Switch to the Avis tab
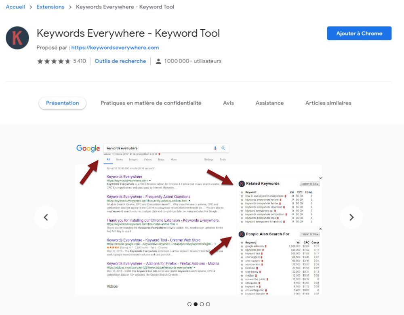 [229, 103]
